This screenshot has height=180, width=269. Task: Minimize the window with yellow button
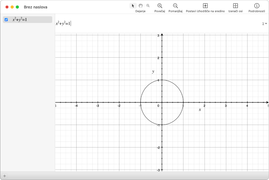[x=12, y=7]
